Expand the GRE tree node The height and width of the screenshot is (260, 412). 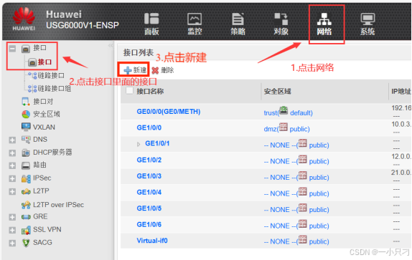tap(12, 217)
